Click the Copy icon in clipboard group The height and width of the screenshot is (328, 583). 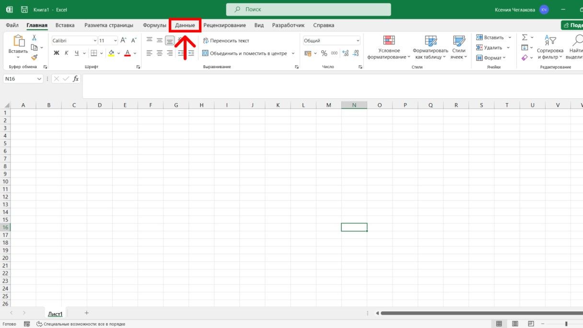click(34, 47)
